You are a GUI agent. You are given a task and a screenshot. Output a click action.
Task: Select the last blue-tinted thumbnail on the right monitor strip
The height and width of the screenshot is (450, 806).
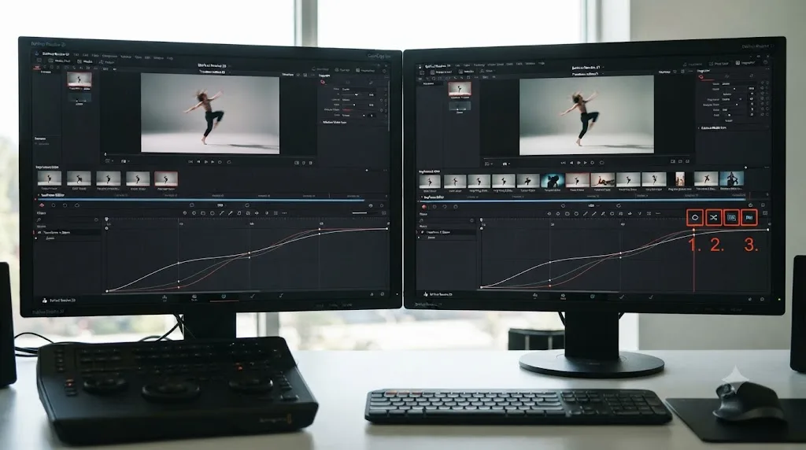731,179
